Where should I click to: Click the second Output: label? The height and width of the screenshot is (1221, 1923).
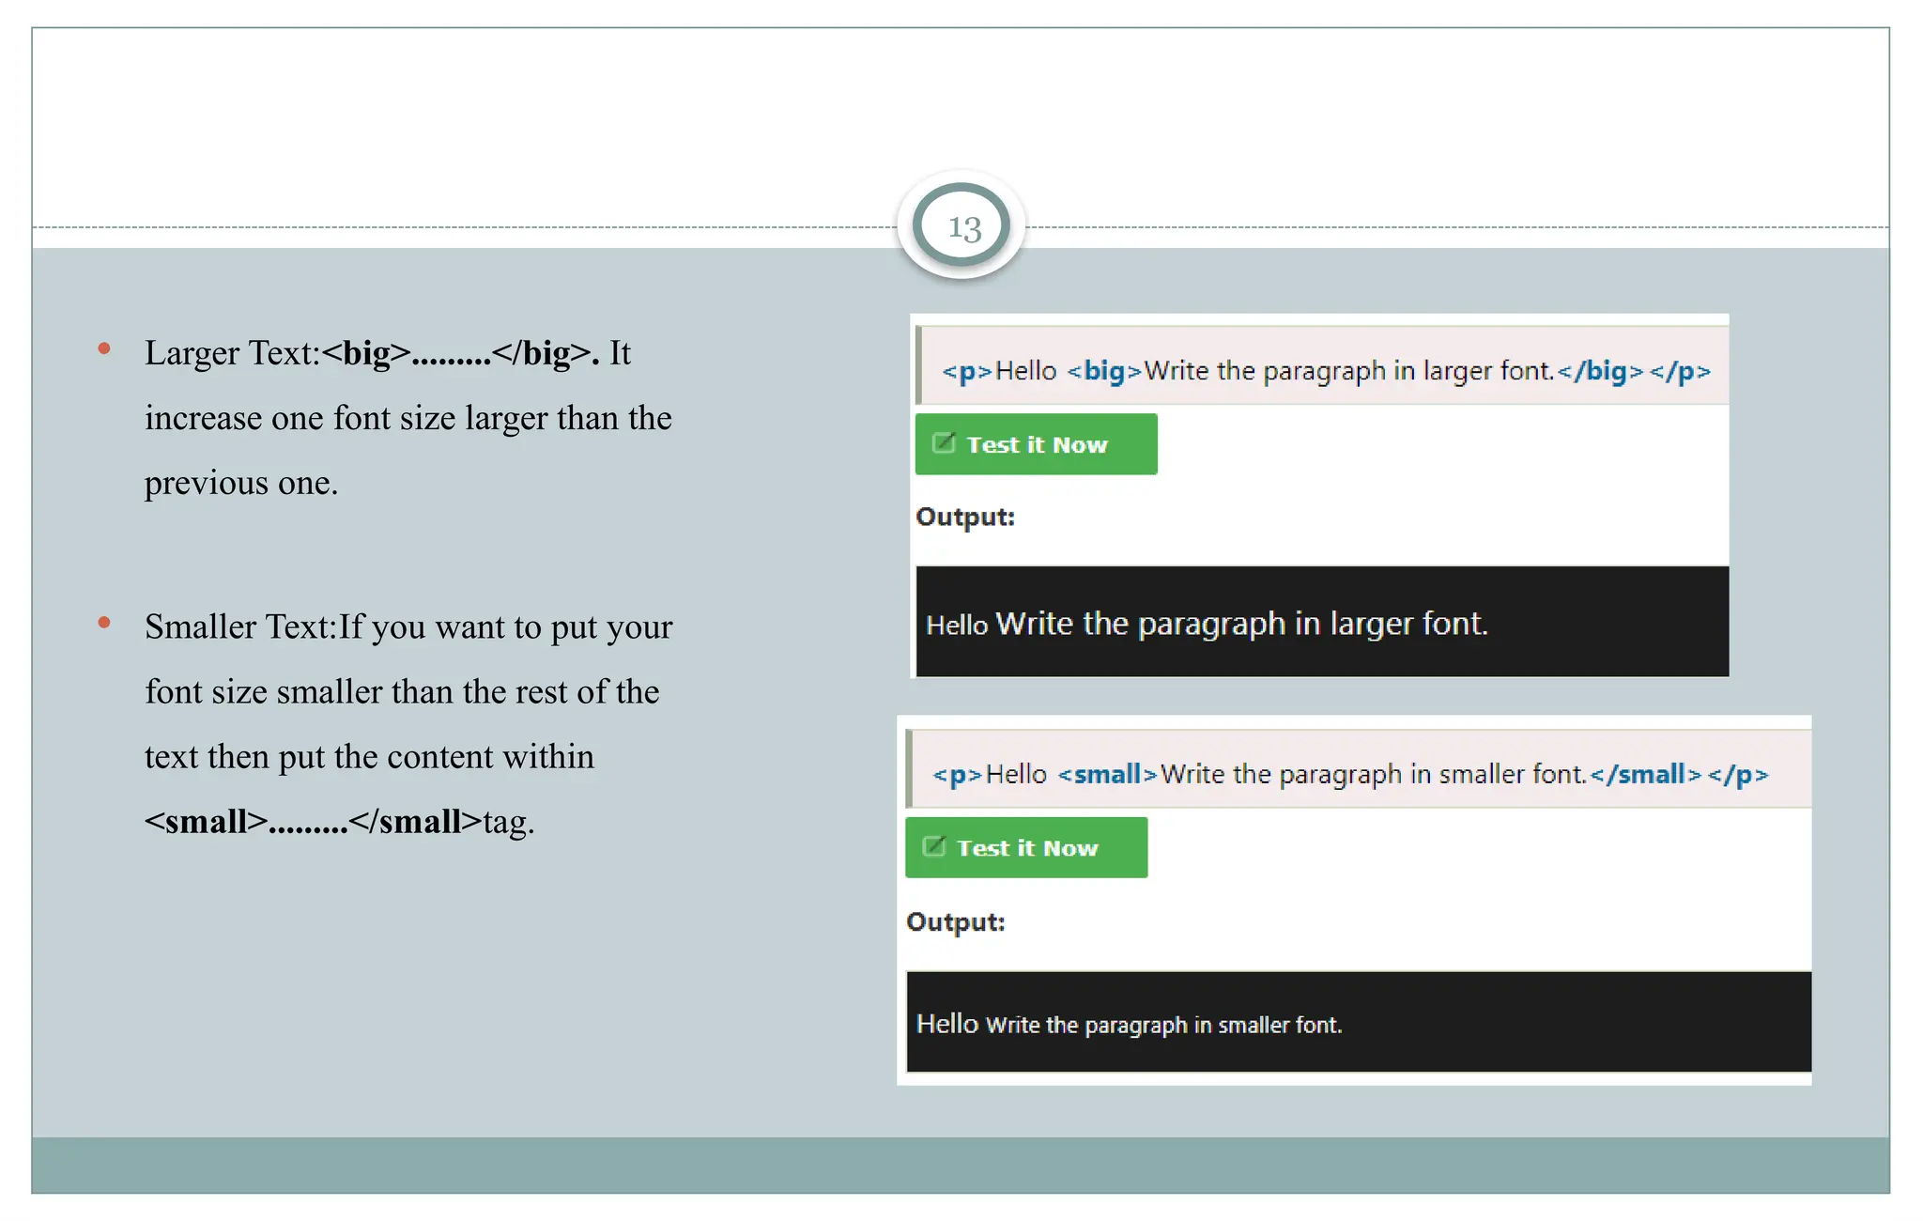pyautogui.click(x=956, y=921)
